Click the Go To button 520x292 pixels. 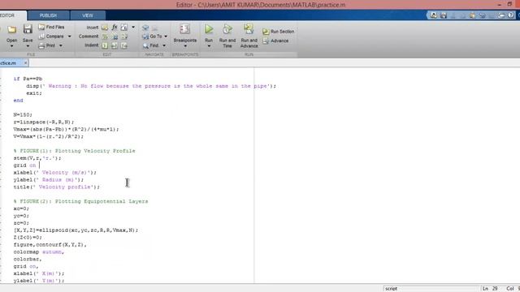152,36
